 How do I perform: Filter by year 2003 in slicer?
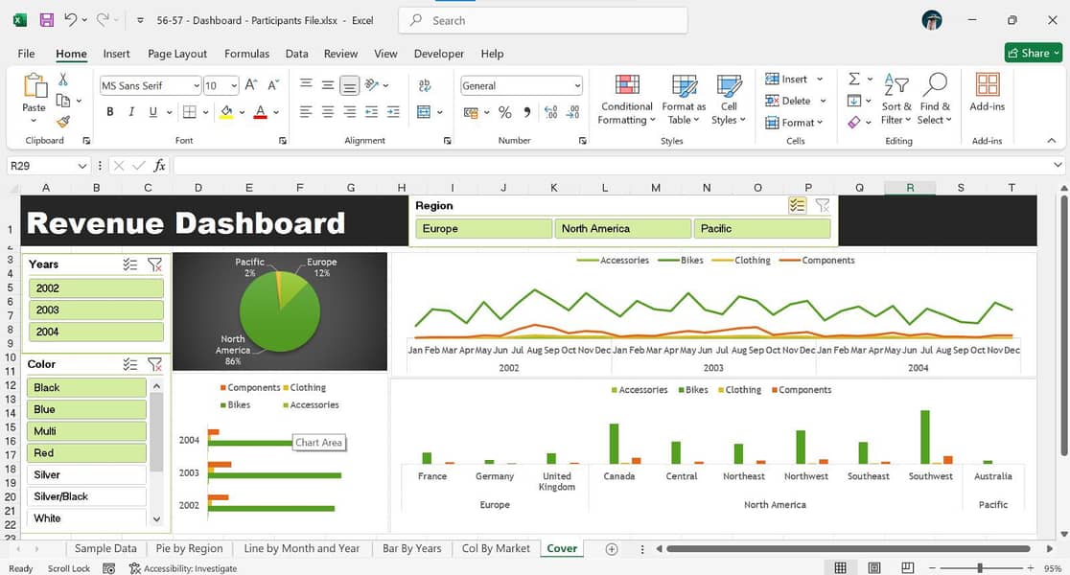click(96, 310)
